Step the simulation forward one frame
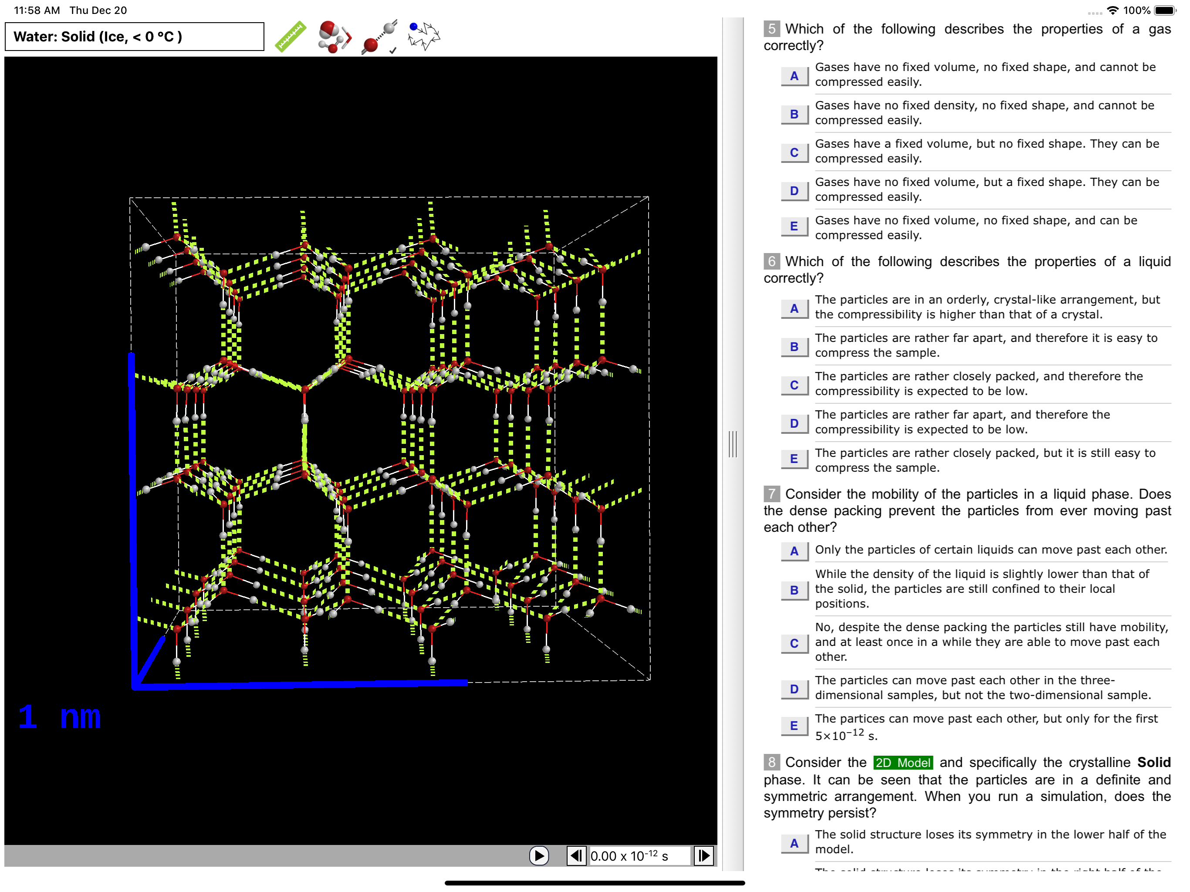The width and height of the screenshot is (1190, 892). tap(703, 855)
